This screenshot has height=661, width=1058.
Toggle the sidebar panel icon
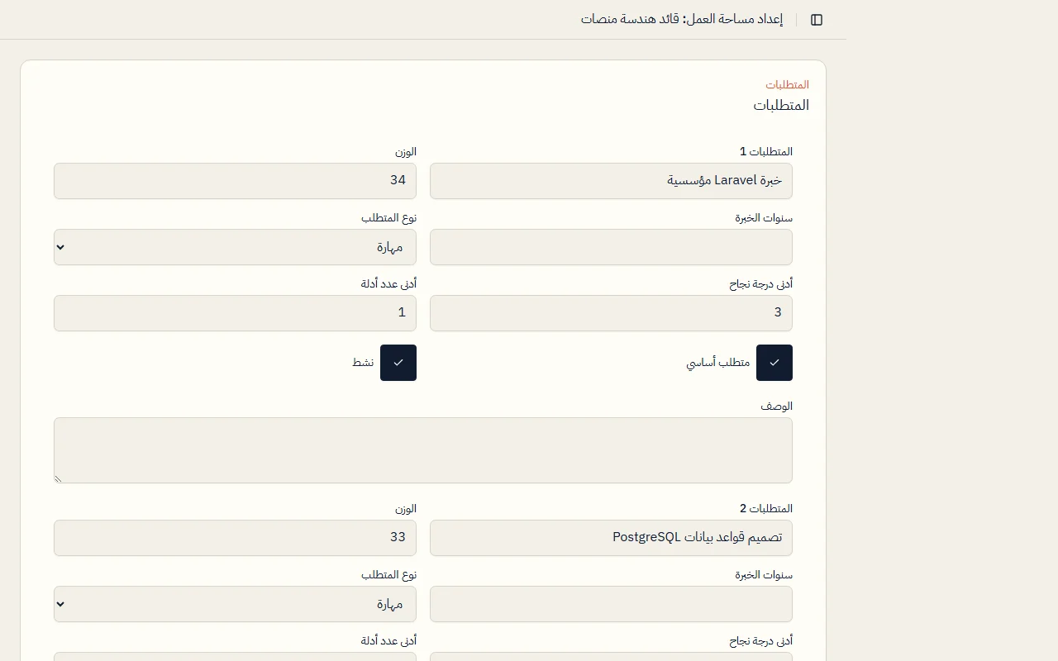[817, 20]
